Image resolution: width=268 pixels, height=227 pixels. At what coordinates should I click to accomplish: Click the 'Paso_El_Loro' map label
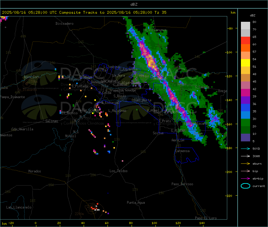tap(206, 218)
